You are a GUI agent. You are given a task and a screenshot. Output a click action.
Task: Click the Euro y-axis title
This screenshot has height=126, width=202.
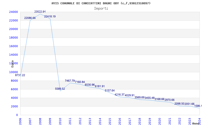(12, 64)
